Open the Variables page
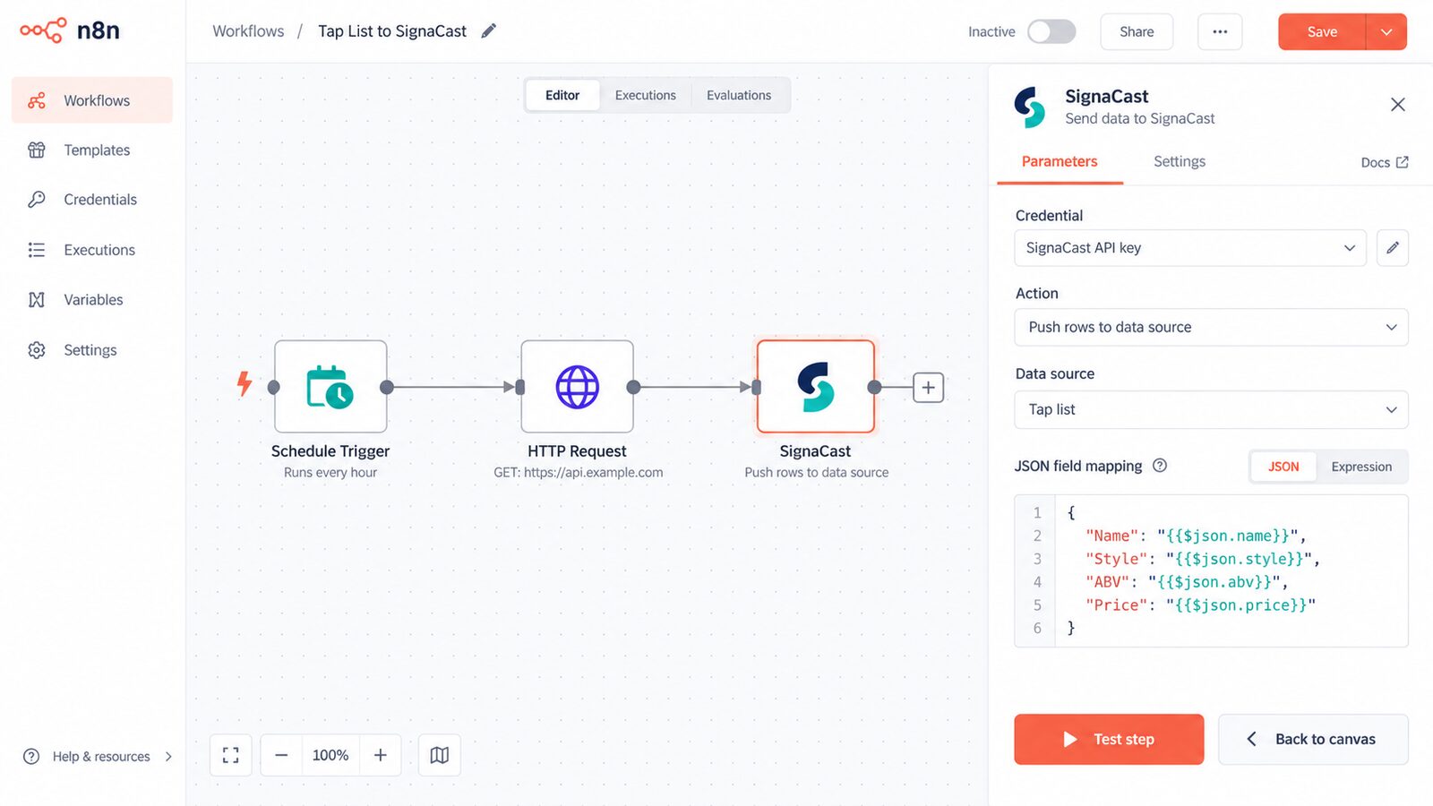The width and height of the screenshot is (1433, 806). 92,300
